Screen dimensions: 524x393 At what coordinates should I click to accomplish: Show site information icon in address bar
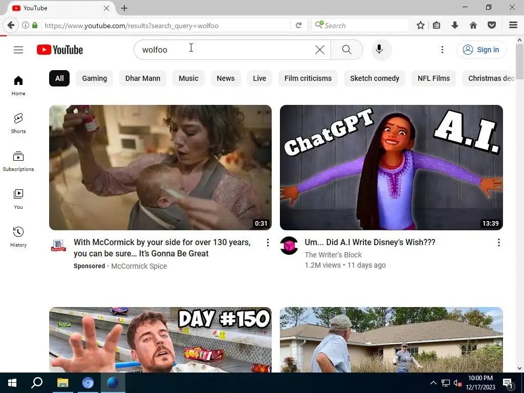[26, 25]
